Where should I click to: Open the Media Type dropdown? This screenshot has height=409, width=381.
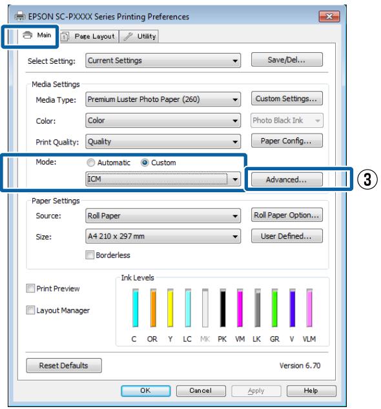click(163, 99)
